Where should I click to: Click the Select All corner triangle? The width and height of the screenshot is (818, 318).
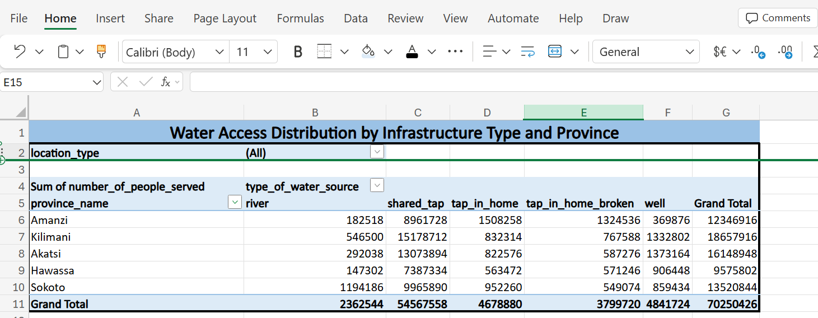pos(20,112)
